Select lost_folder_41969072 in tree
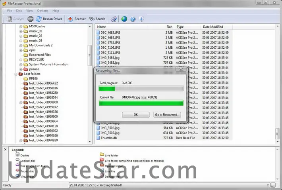Screen dimensions: 282x190 point(43,107)
